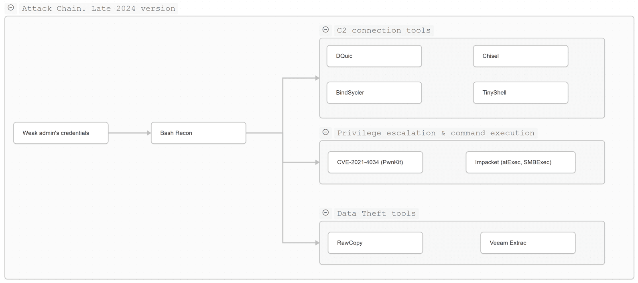Click the 'C2 connection tools' group label

(x=384, y=31)
